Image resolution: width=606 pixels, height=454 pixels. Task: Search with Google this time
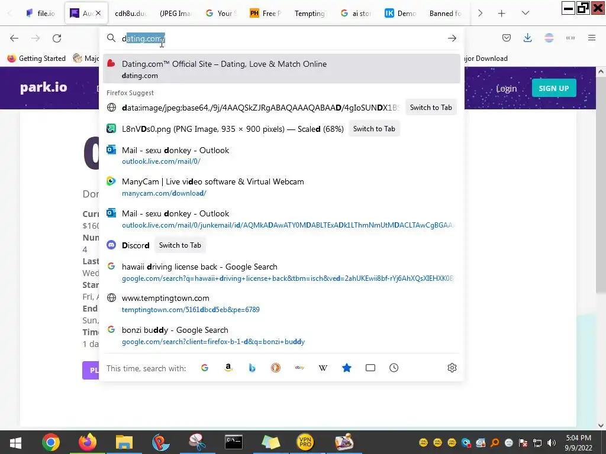(205, 368)
